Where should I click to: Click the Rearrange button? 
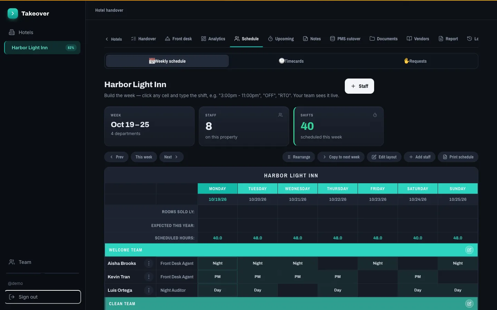coord(299,157)
